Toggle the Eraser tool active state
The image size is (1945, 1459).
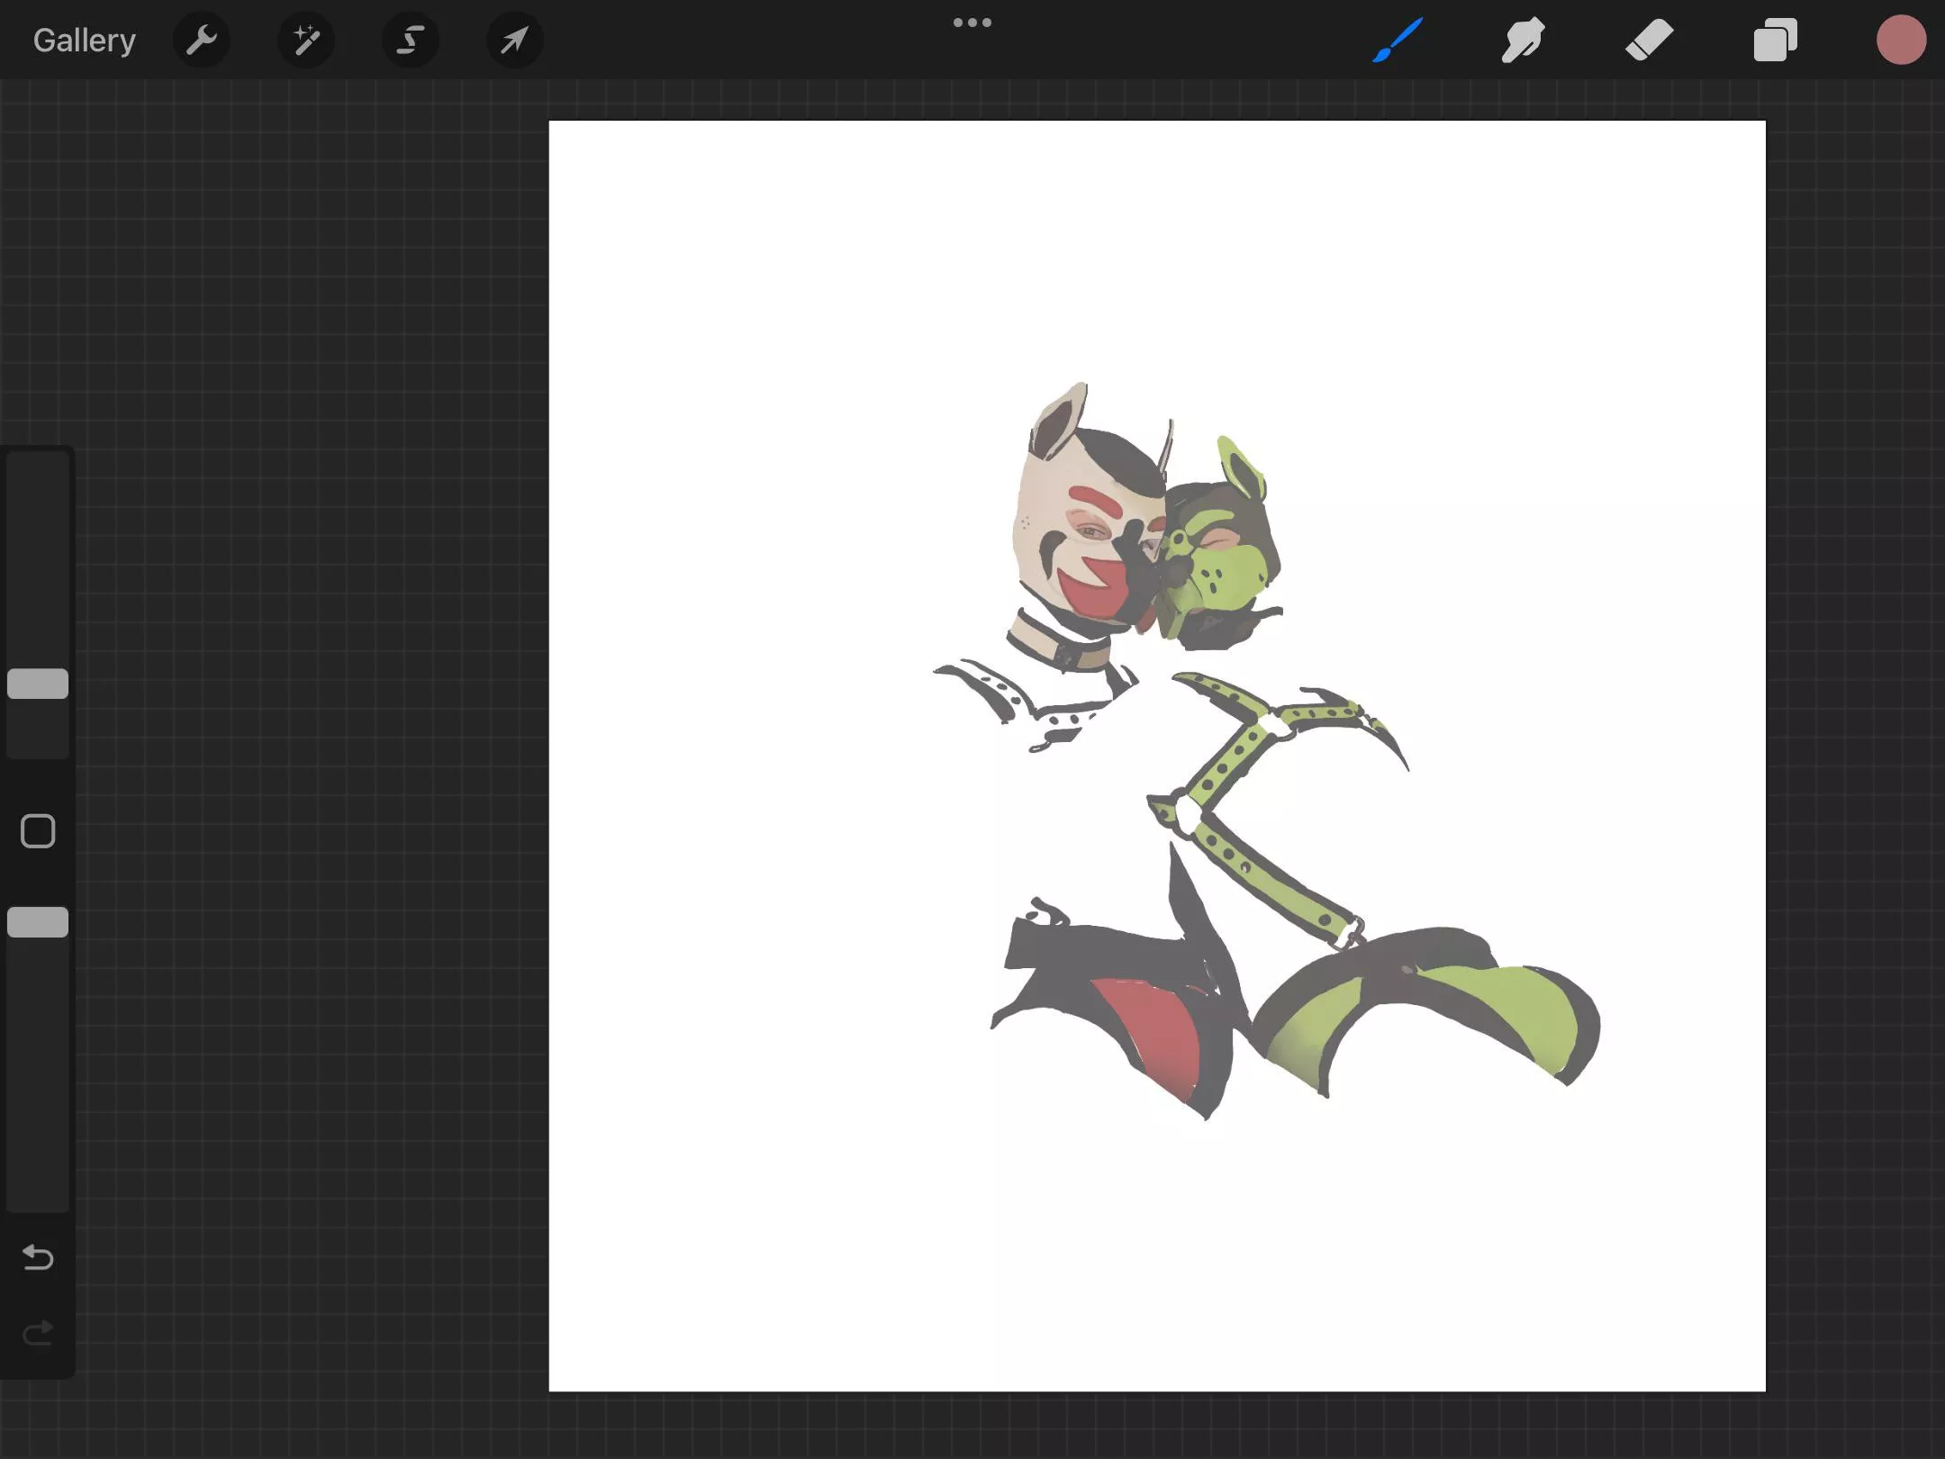tap(1649, 40)
